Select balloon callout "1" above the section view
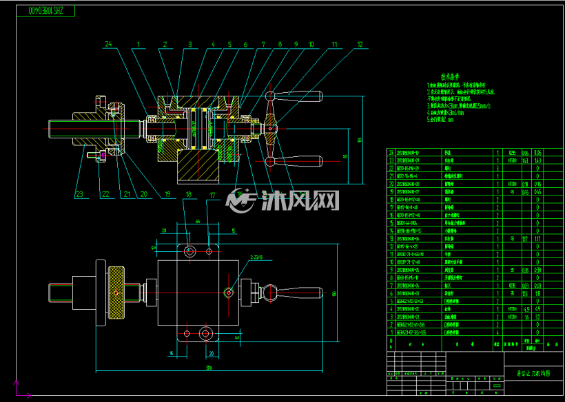The height and width of the screenshot is (402, 565). pyautogui.click(x=138, y=44)
